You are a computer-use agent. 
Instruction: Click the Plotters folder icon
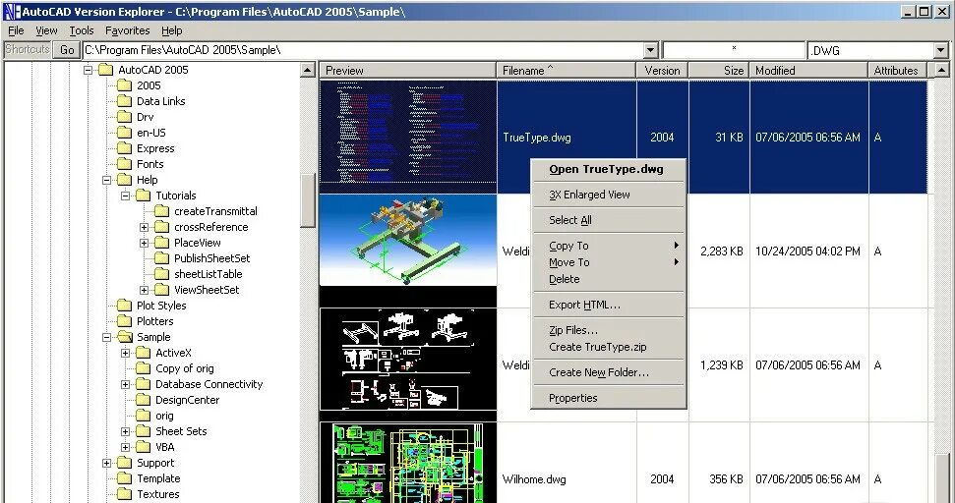point(124,322)
